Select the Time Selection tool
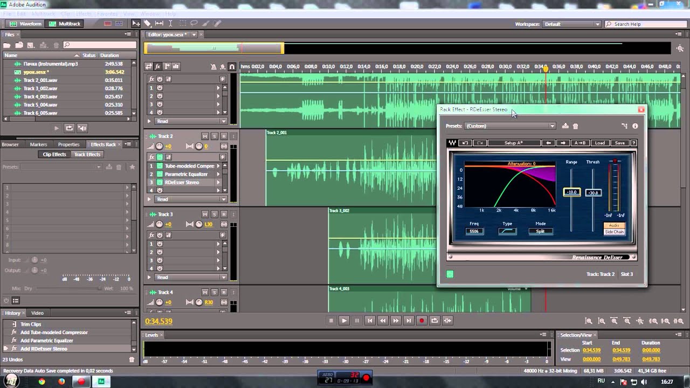 click(x=170, y=24)
